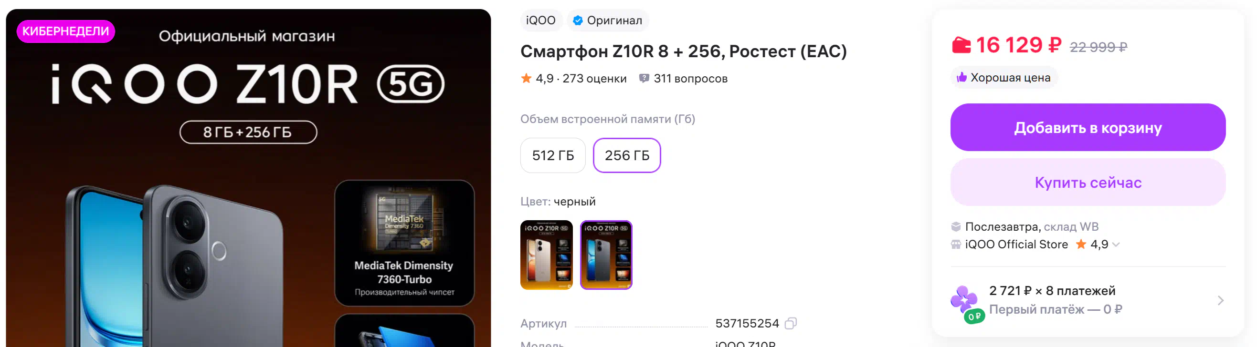The width and height of the screenshot is (1257, 347).
Task: Click the store icon next to iQOO Official Store
Action: (x=955, y=245)
